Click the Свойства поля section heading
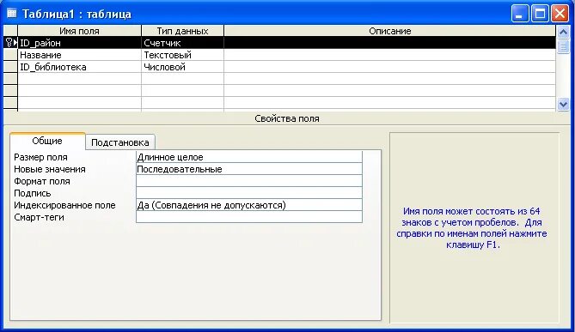 point(287,118)
